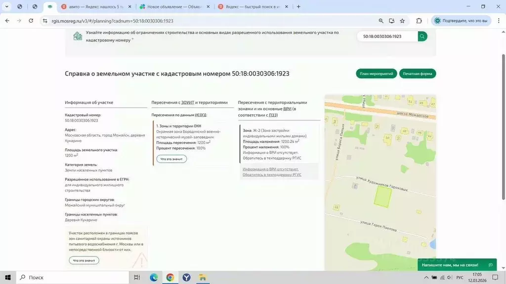
Task: Open the zoom search icon in the address bar
Action: click(380, 21)
